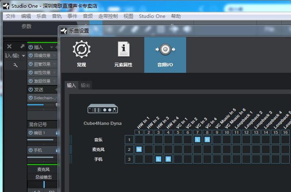Assign 麦克风 to HW In 2 matrix cell

[149, 149]
